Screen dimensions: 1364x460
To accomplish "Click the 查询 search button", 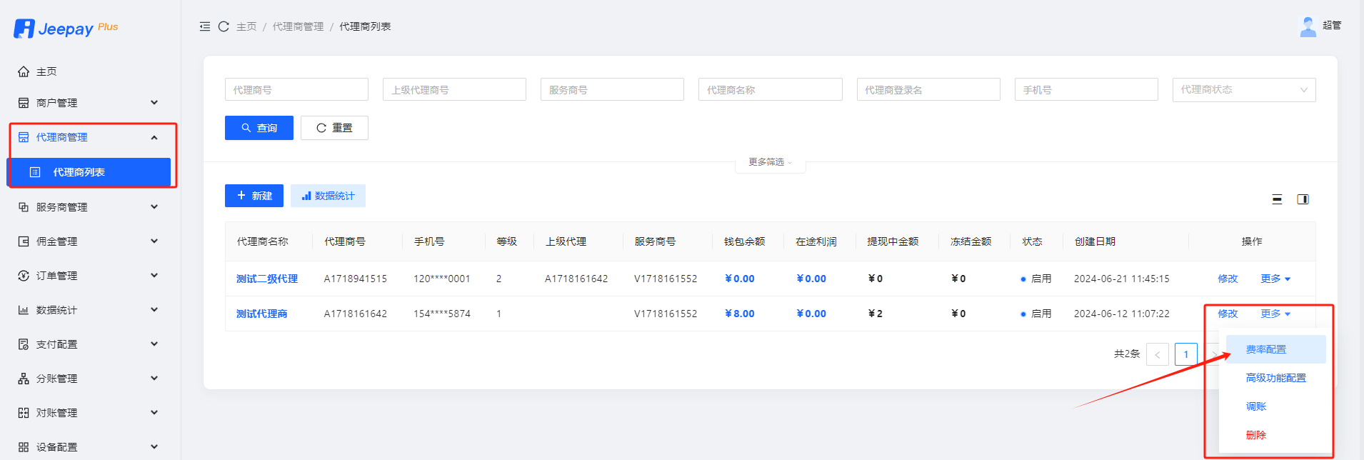I will pos(259,128).
